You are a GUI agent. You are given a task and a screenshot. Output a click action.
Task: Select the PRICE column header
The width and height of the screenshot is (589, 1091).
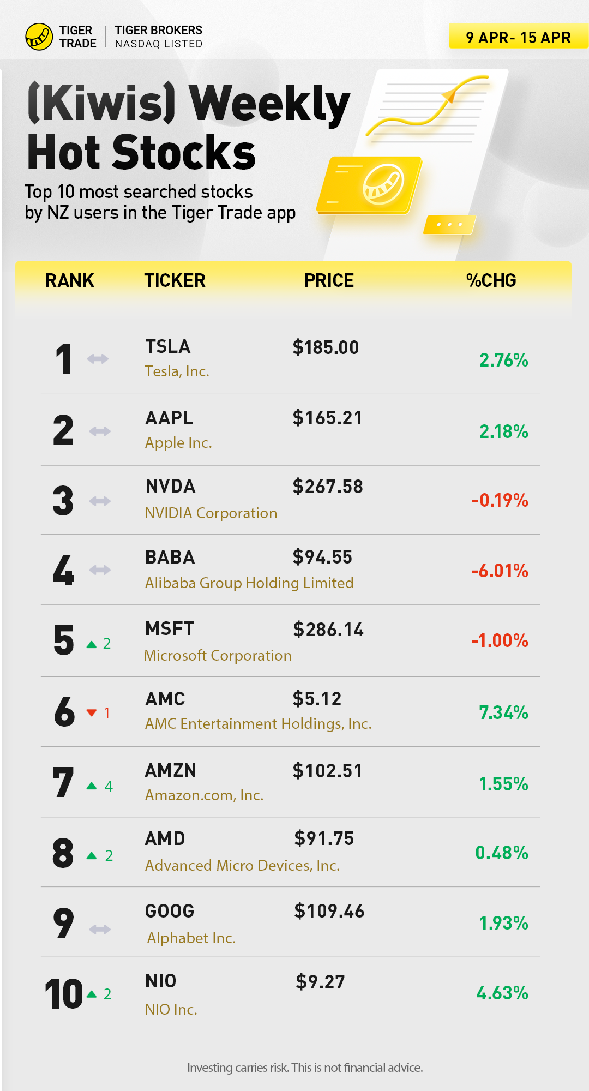(x=329, y=280)
